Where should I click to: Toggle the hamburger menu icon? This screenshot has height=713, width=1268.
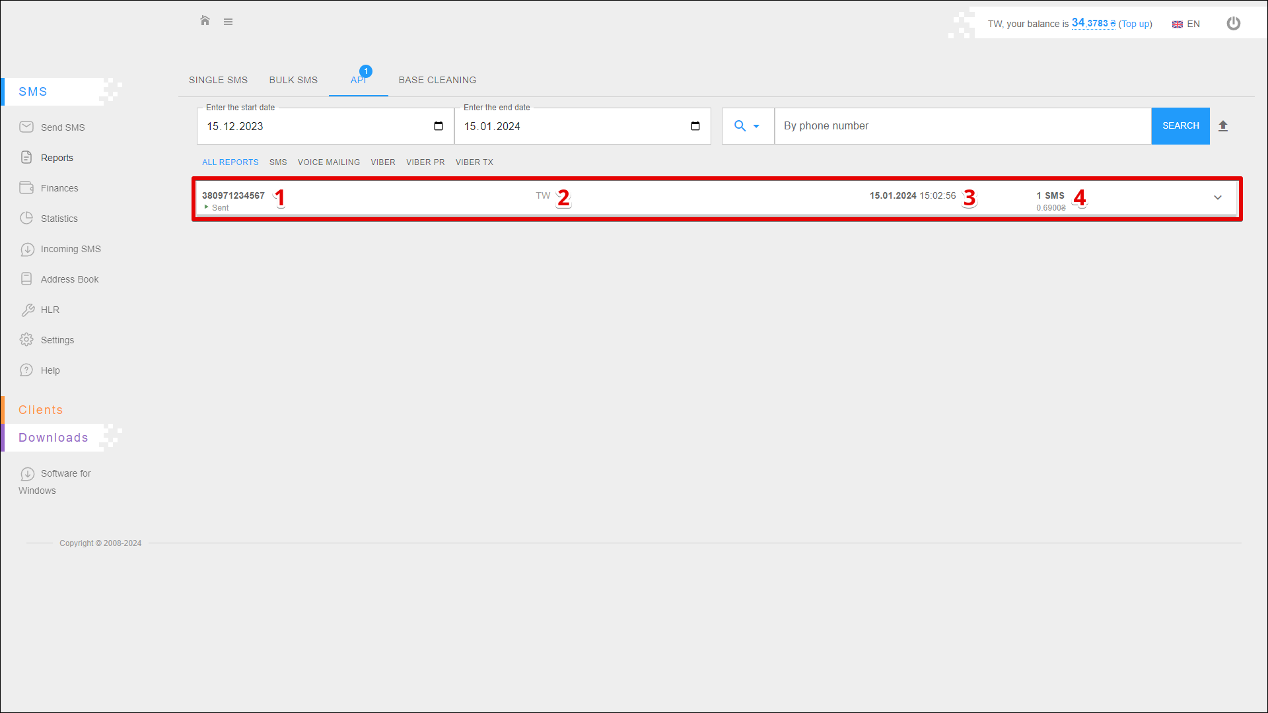pos(228,22)
